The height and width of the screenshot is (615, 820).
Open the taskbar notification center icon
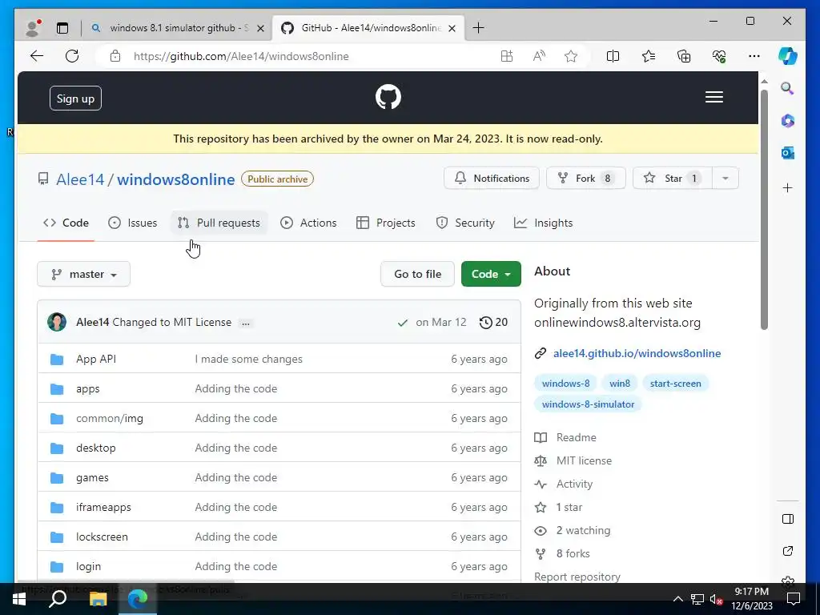[794, 599]
